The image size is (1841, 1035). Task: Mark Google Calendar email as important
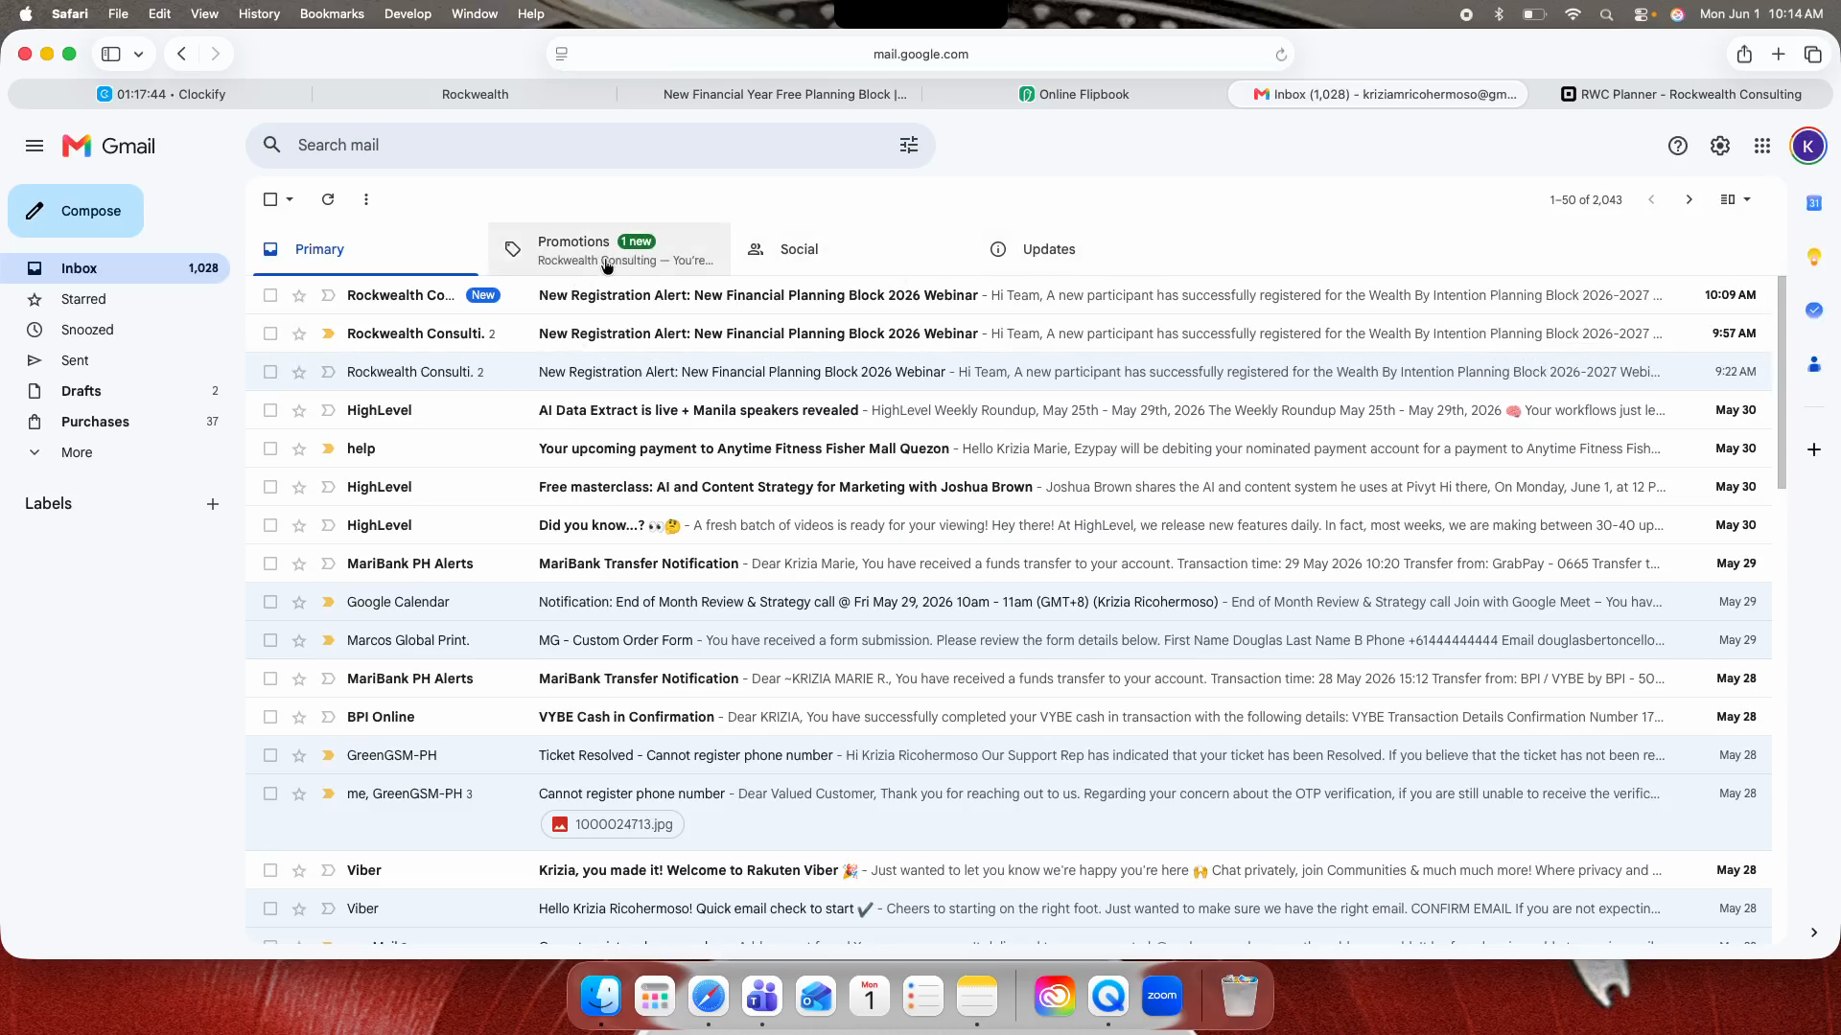point(328,602)
